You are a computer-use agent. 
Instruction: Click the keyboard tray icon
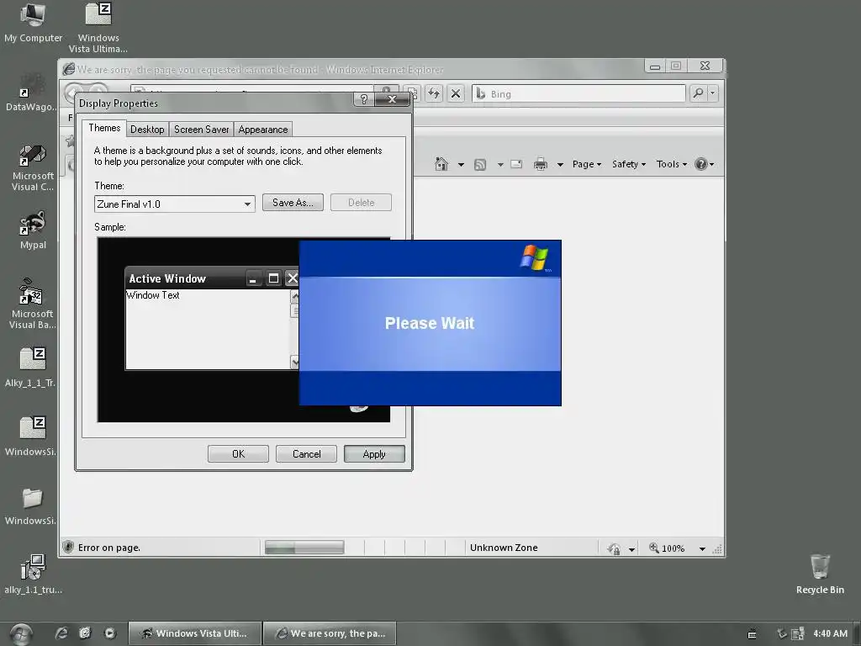point(753,634)
